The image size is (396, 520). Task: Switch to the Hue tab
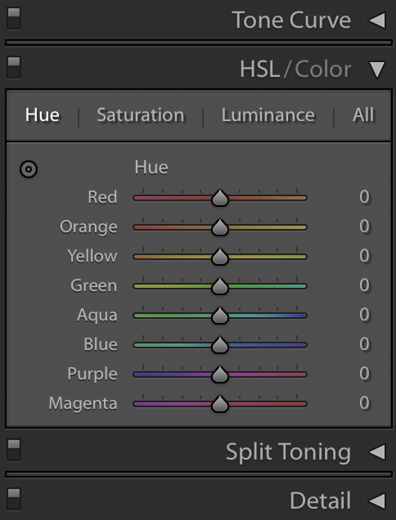[x=43, y=115]
